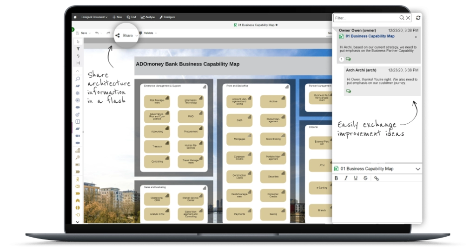Screen dimensions: 476x252
Task: Expand the Share dropdown arrow
Action: [x=136, y=35]
